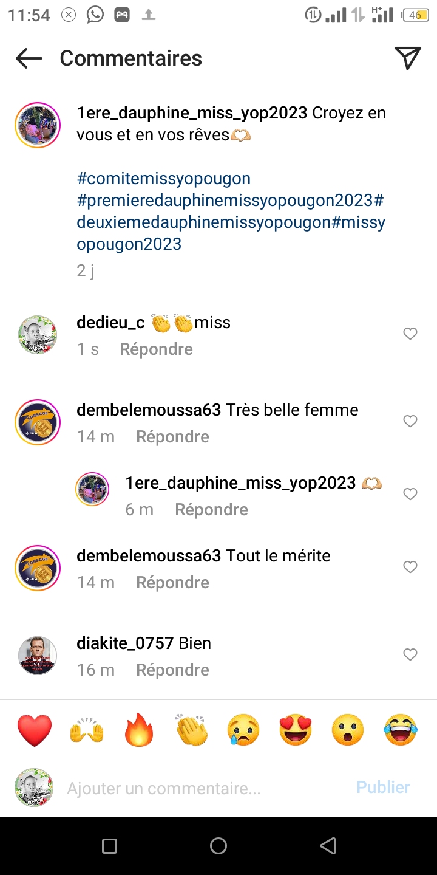
Task: Open diakite_0757's profile picture
Action: (38, 656)
